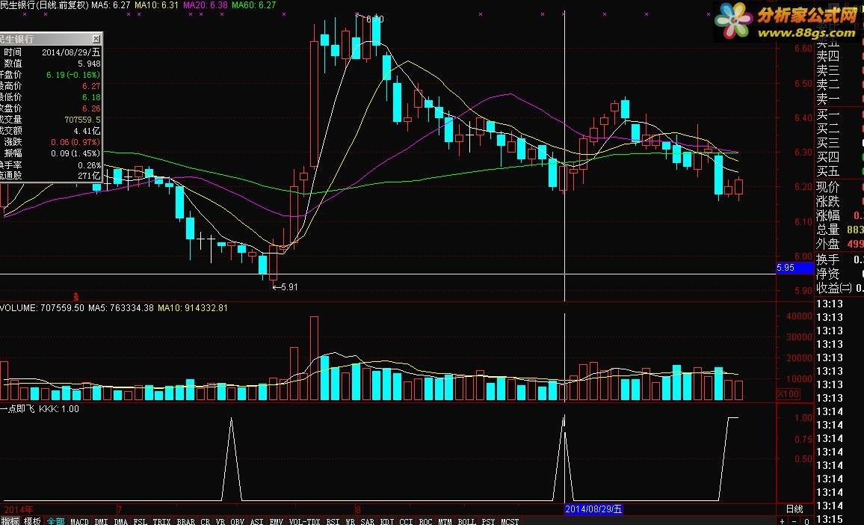Click the VOLUME: 707559.50 label
This screenshot has width=864, height=525.
[x=43, y=307]
